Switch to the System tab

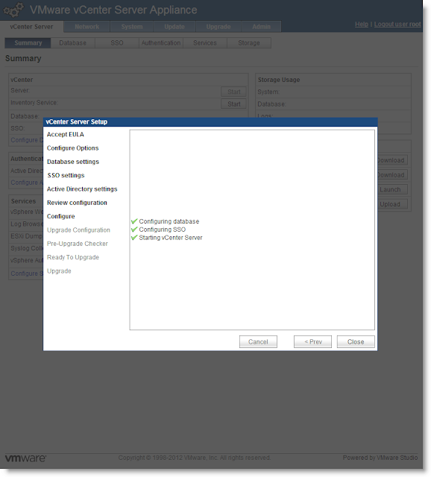(132, 27)
